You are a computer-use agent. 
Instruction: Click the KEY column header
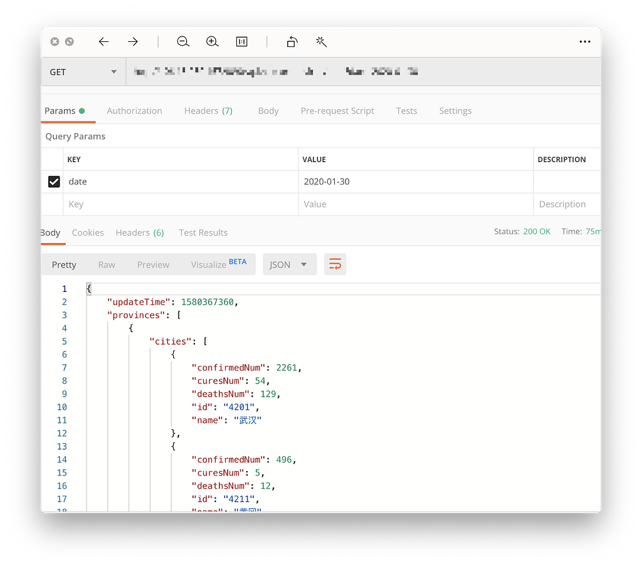coord(74,160)
